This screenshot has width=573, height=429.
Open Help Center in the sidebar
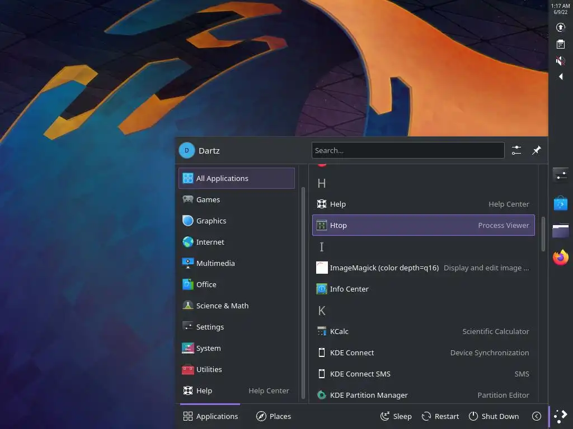coord(237,390)
